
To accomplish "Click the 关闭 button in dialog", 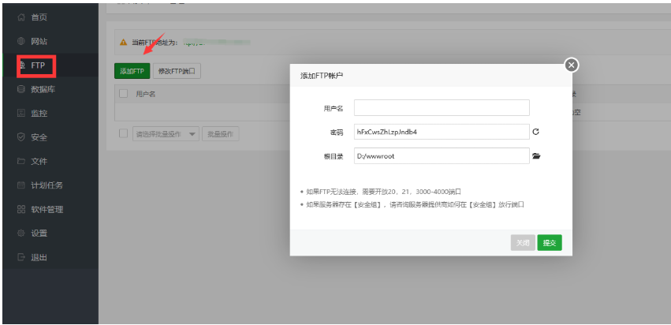I will coord(522,243).
